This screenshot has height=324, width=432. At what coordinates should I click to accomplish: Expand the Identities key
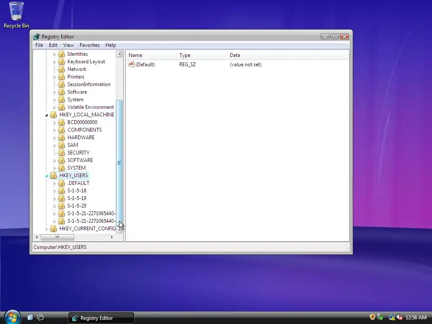(x=54, y=54)
